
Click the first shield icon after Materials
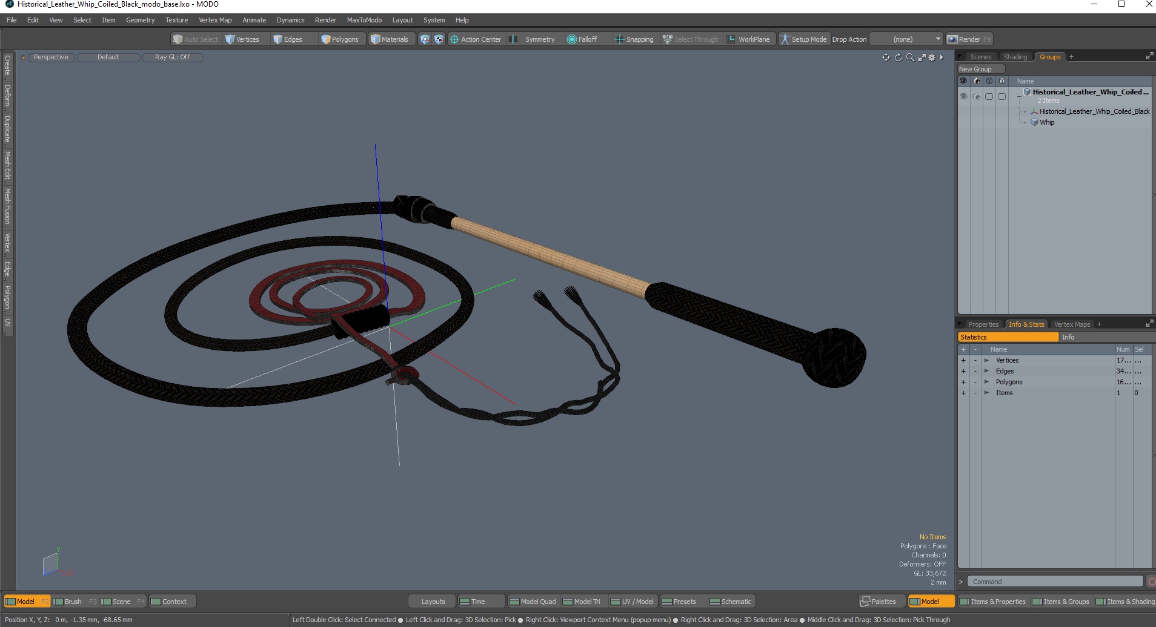(425, 39)
